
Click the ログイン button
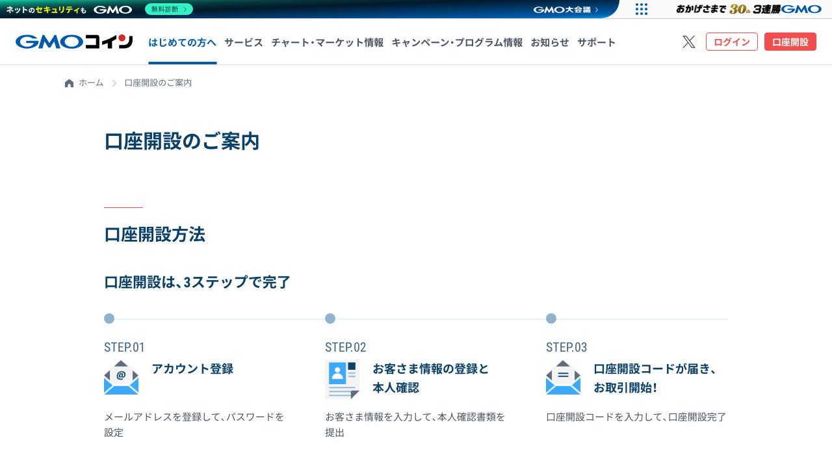click(731, 41)
